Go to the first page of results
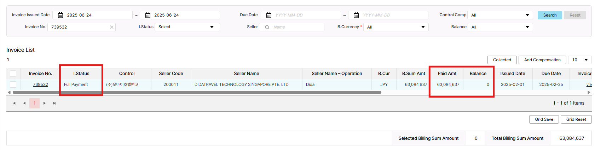The width and height of the screenshot is (595, 150). click(14, 103)
